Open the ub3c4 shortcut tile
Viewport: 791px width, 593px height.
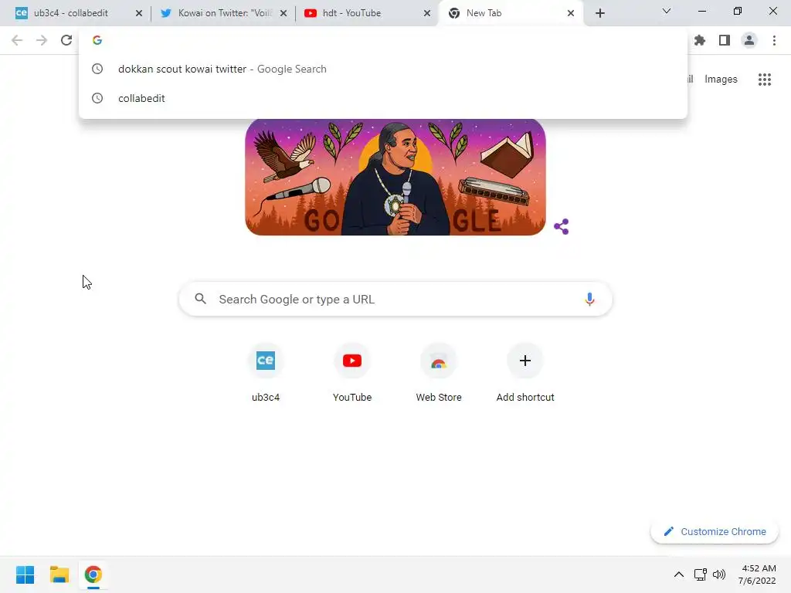(266, 373)
